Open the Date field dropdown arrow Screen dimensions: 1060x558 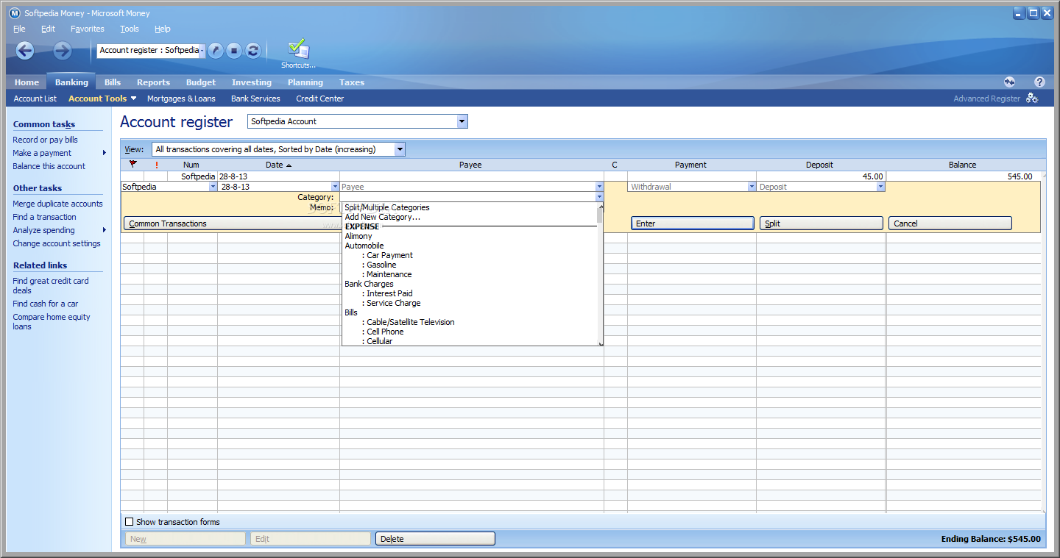click(335, 187)
